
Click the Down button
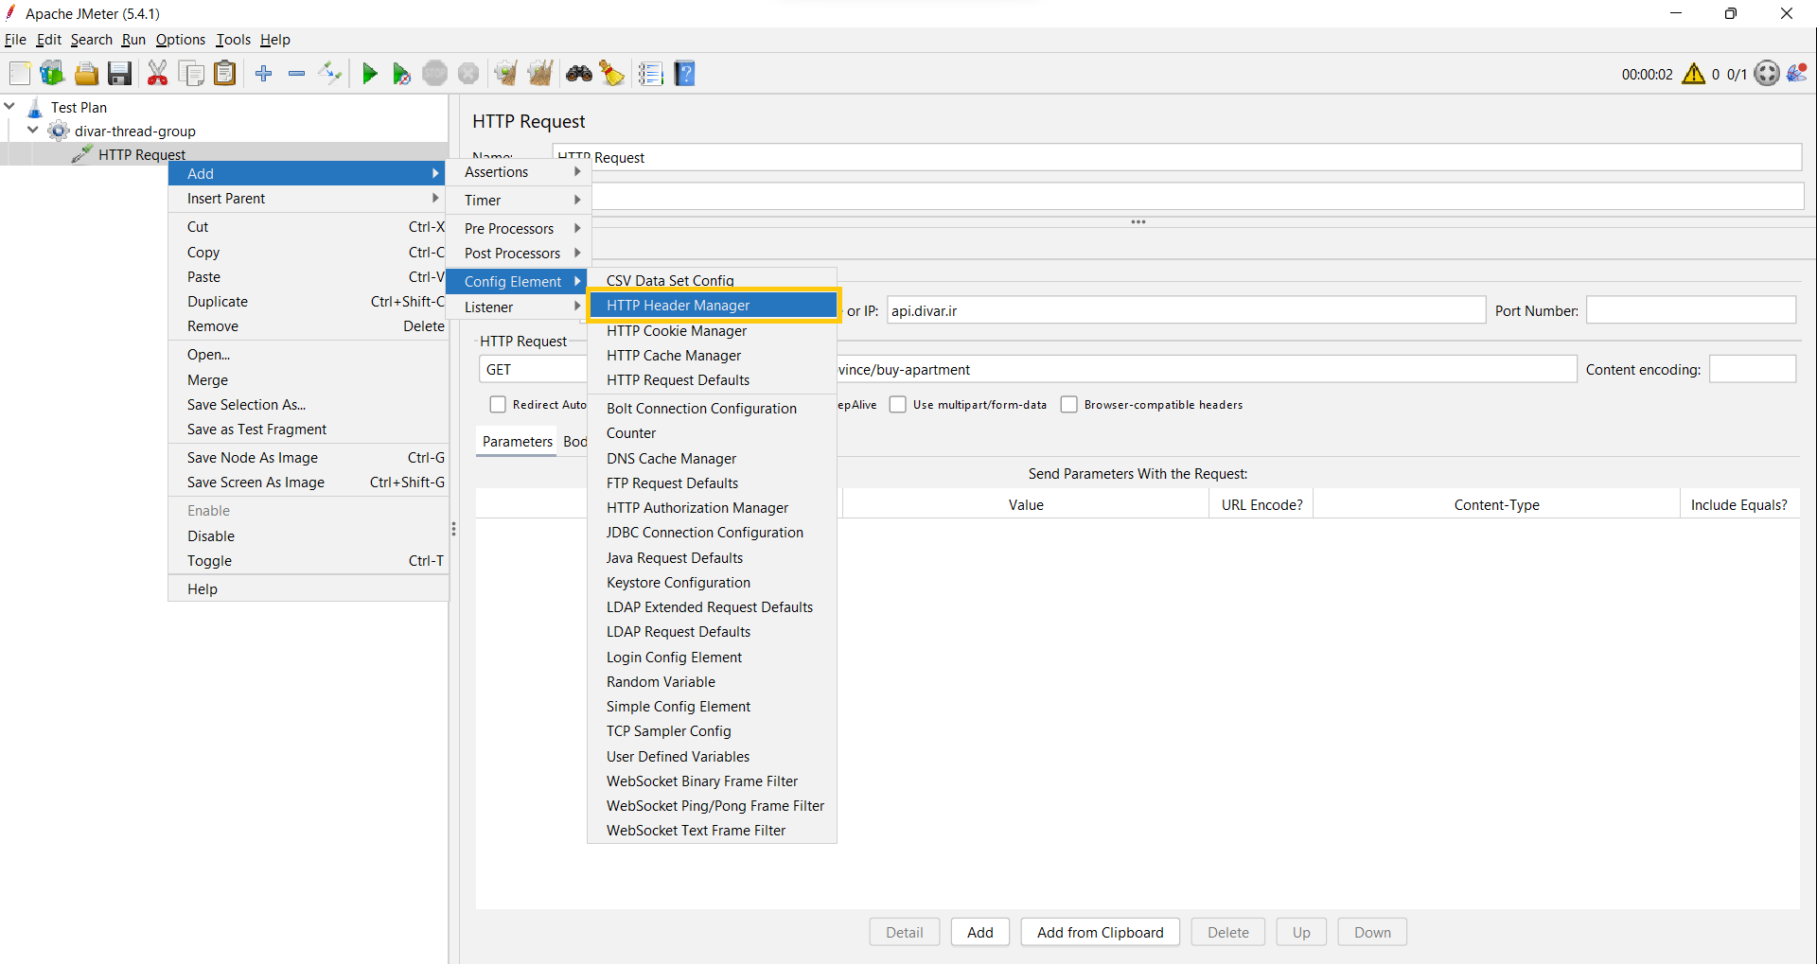(1372, 933)
